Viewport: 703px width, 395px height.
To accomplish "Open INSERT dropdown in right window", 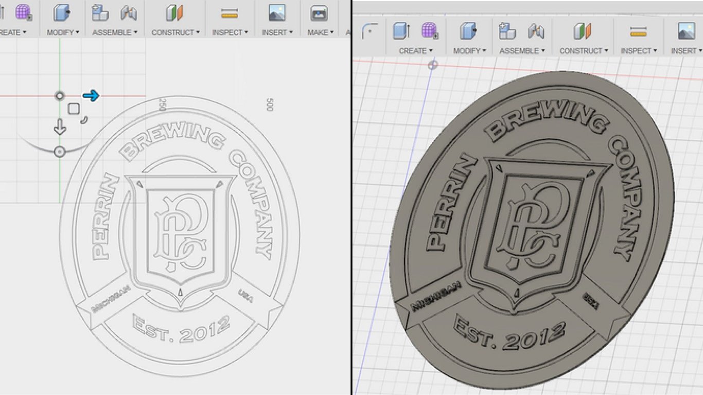I will (x=687, y=51).
